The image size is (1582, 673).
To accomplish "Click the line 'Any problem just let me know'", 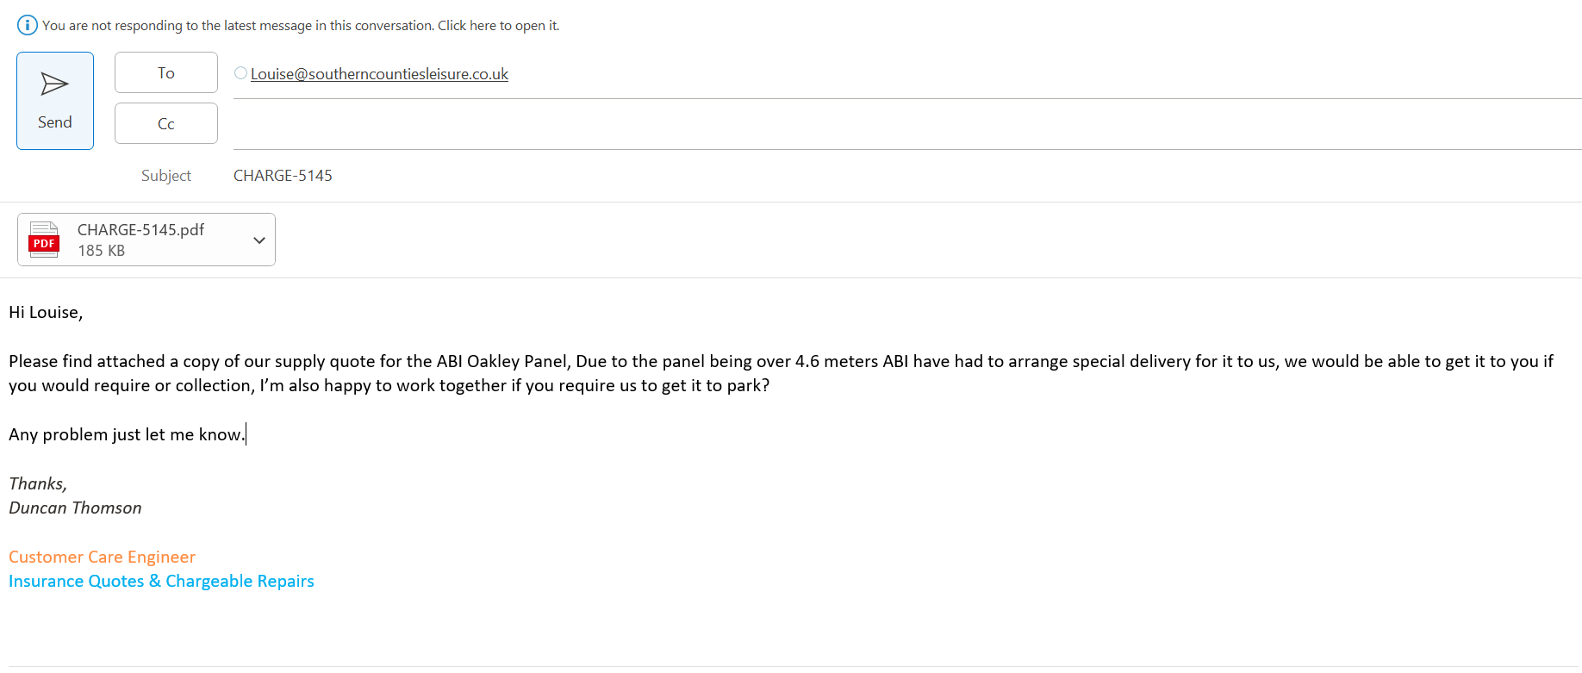I will pyautogui.click(x=126, y=435).
